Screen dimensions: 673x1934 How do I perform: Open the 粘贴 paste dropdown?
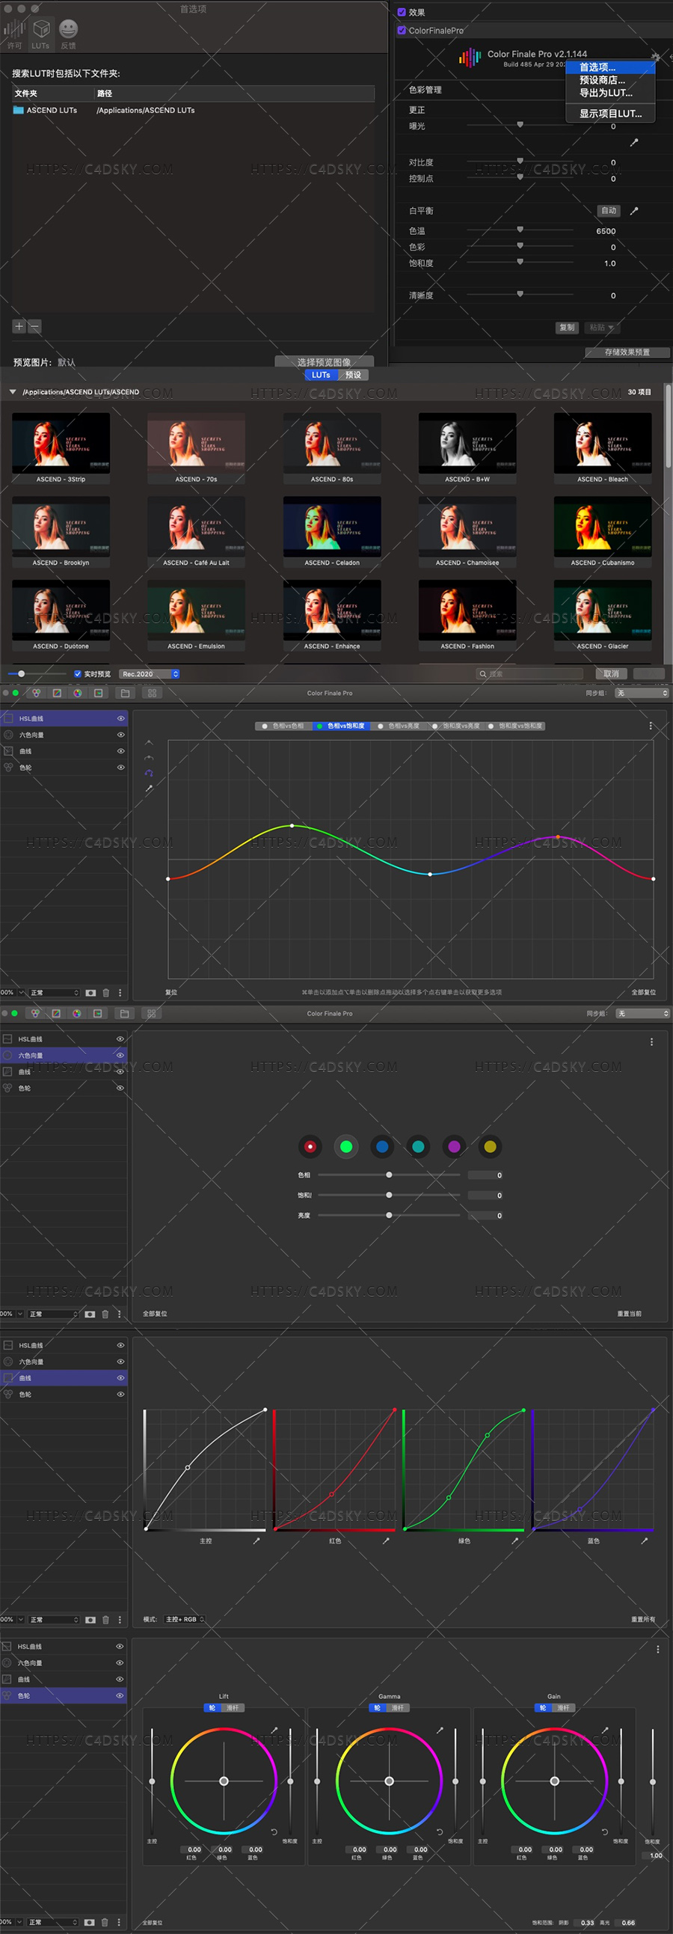pos(602,328)
